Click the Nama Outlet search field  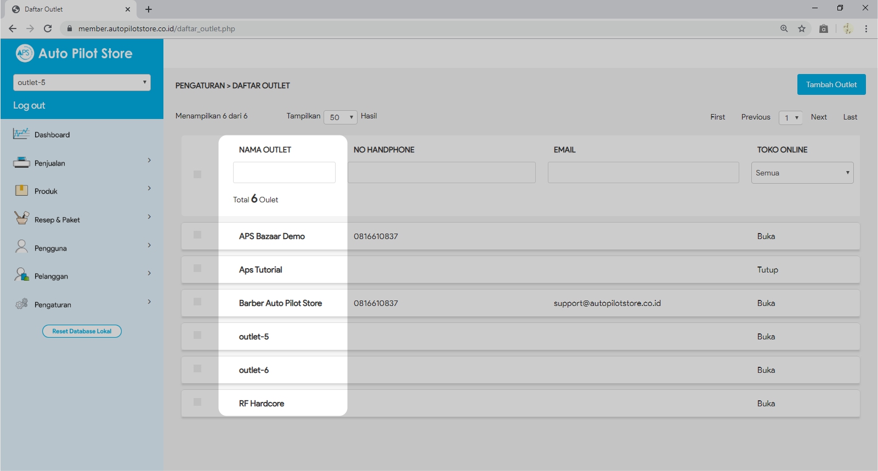point(284,172)
